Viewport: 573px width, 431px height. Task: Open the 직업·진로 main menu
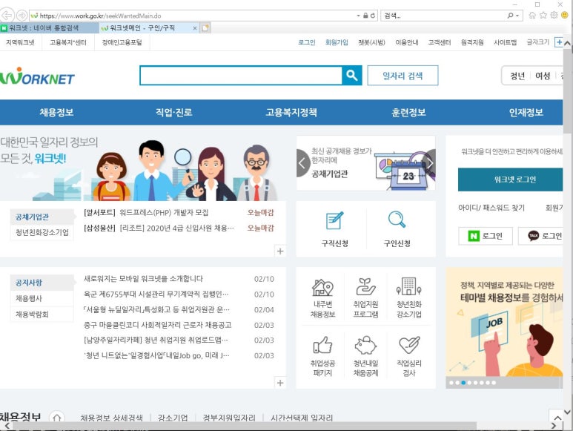click(x=174, y=112)
